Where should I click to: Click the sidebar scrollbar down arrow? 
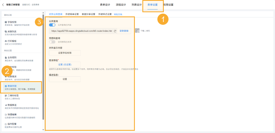[43, 130]
